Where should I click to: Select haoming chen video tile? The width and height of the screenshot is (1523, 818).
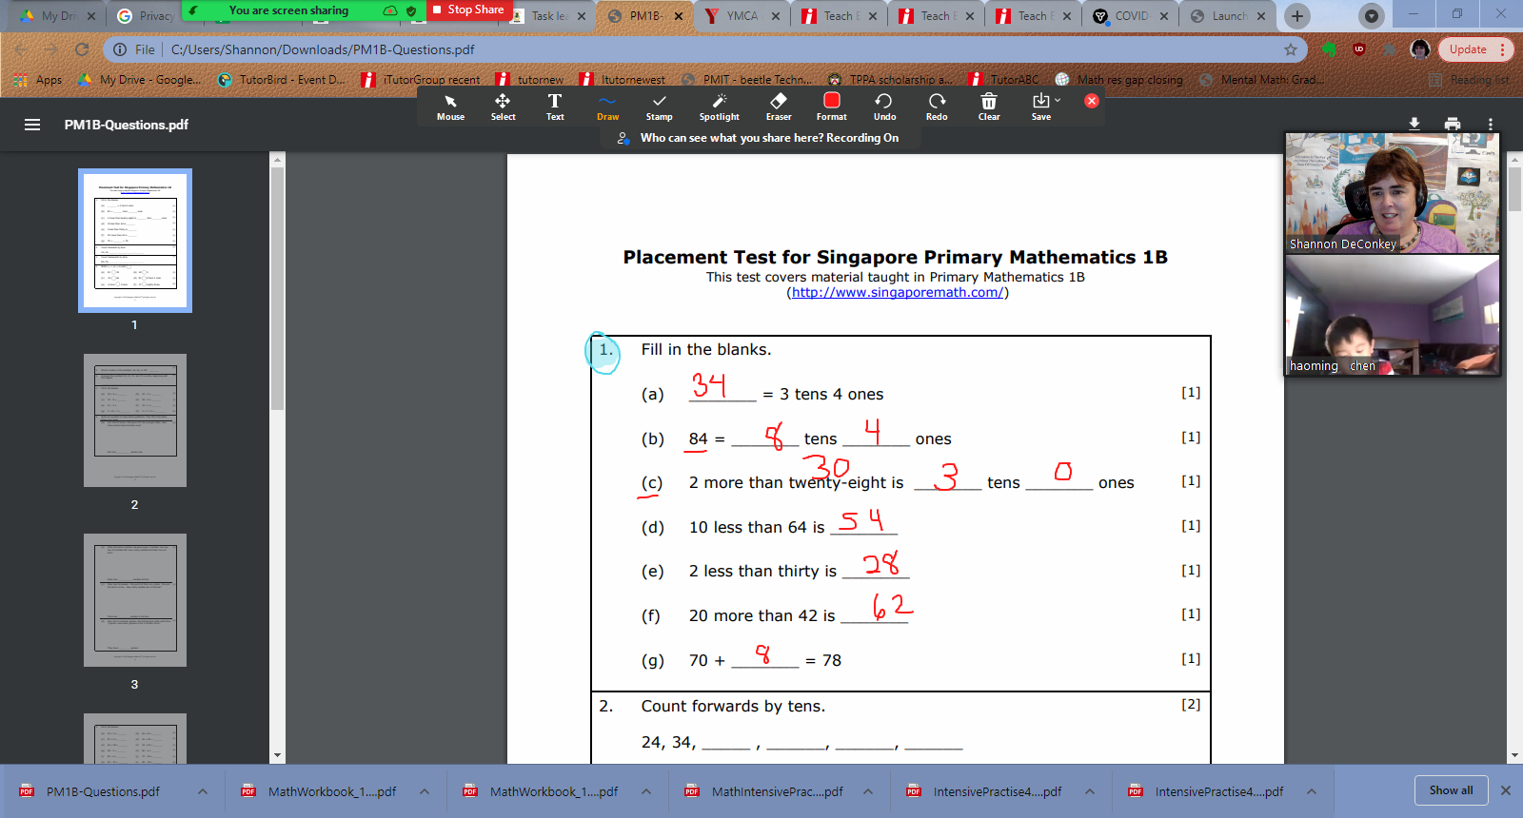[x=1393, y=315]
